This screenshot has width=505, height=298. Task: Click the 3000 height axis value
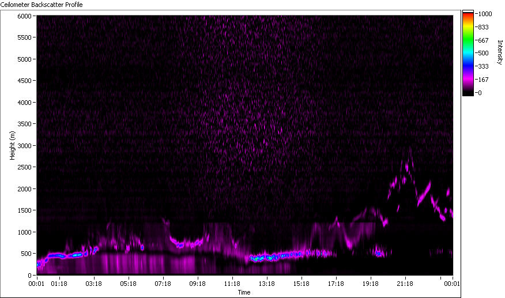pyautogui.click(x=24, y=146)
